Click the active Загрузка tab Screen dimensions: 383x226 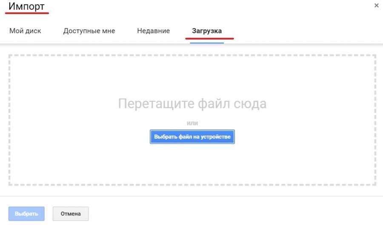[207, 31]
